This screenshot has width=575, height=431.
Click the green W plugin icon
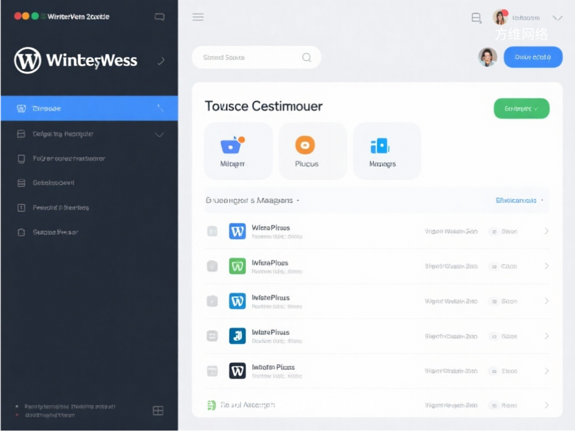pos(238,266)
